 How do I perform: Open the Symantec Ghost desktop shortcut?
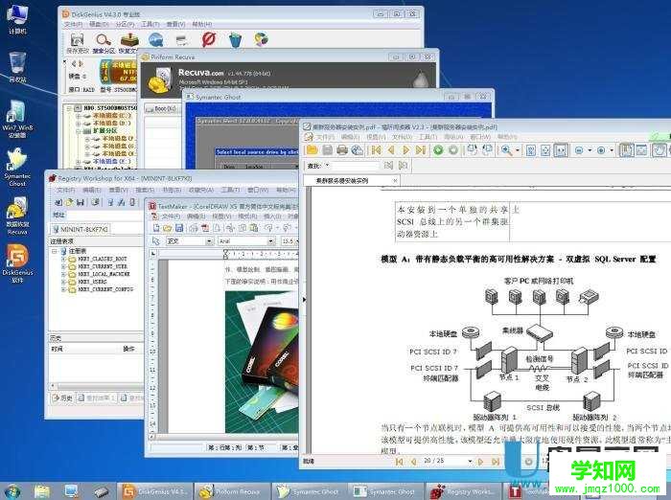point(17,168)
